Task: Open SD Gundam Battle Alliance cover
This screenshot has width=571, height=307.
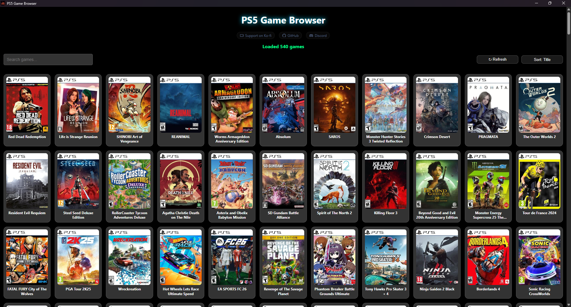Action: [x=283, y=181]
